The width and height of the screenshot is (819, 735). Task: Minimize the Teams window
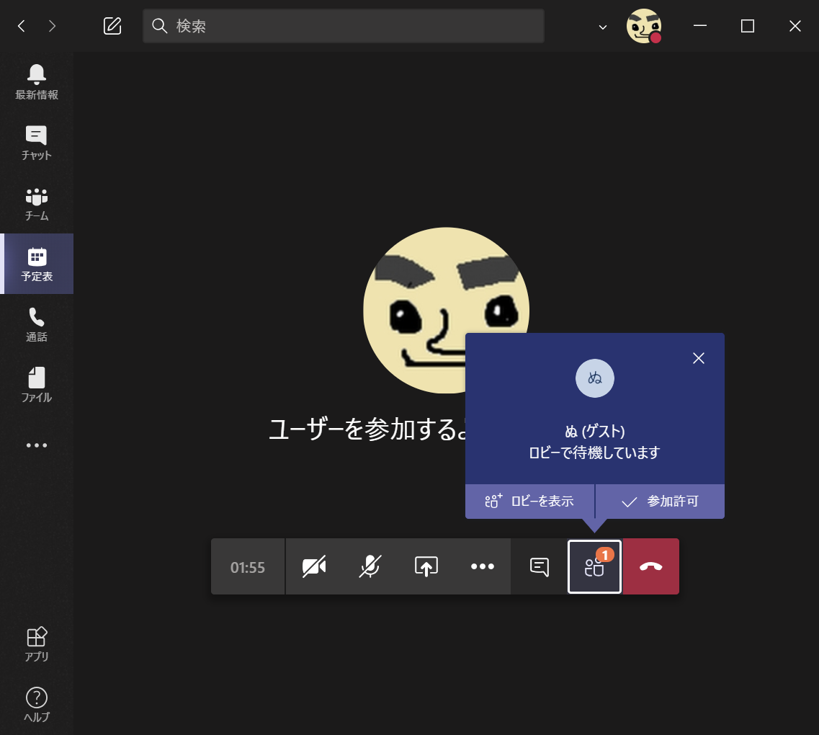700,26
